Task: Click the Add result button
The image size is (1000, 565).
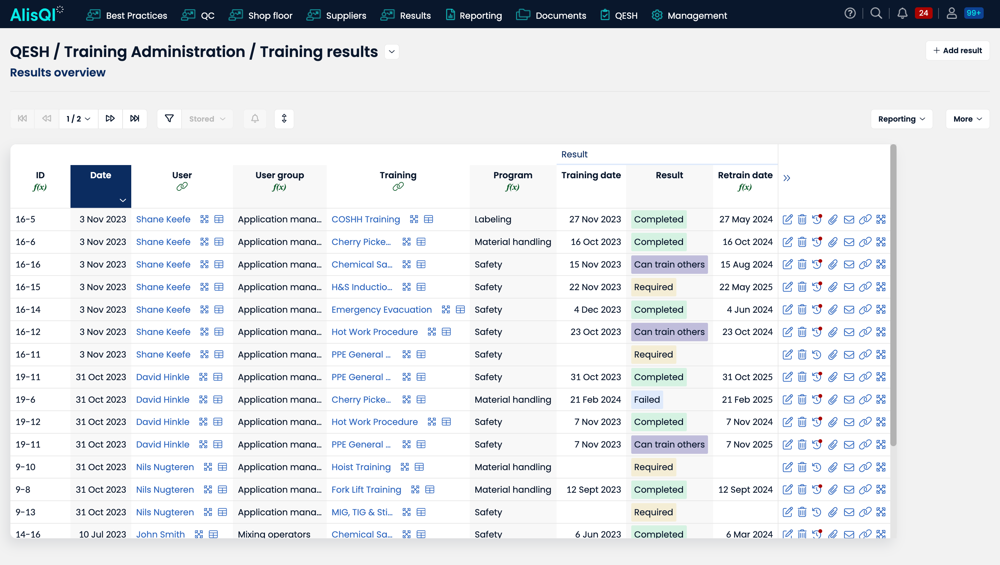Action: (x=957, y=50)
